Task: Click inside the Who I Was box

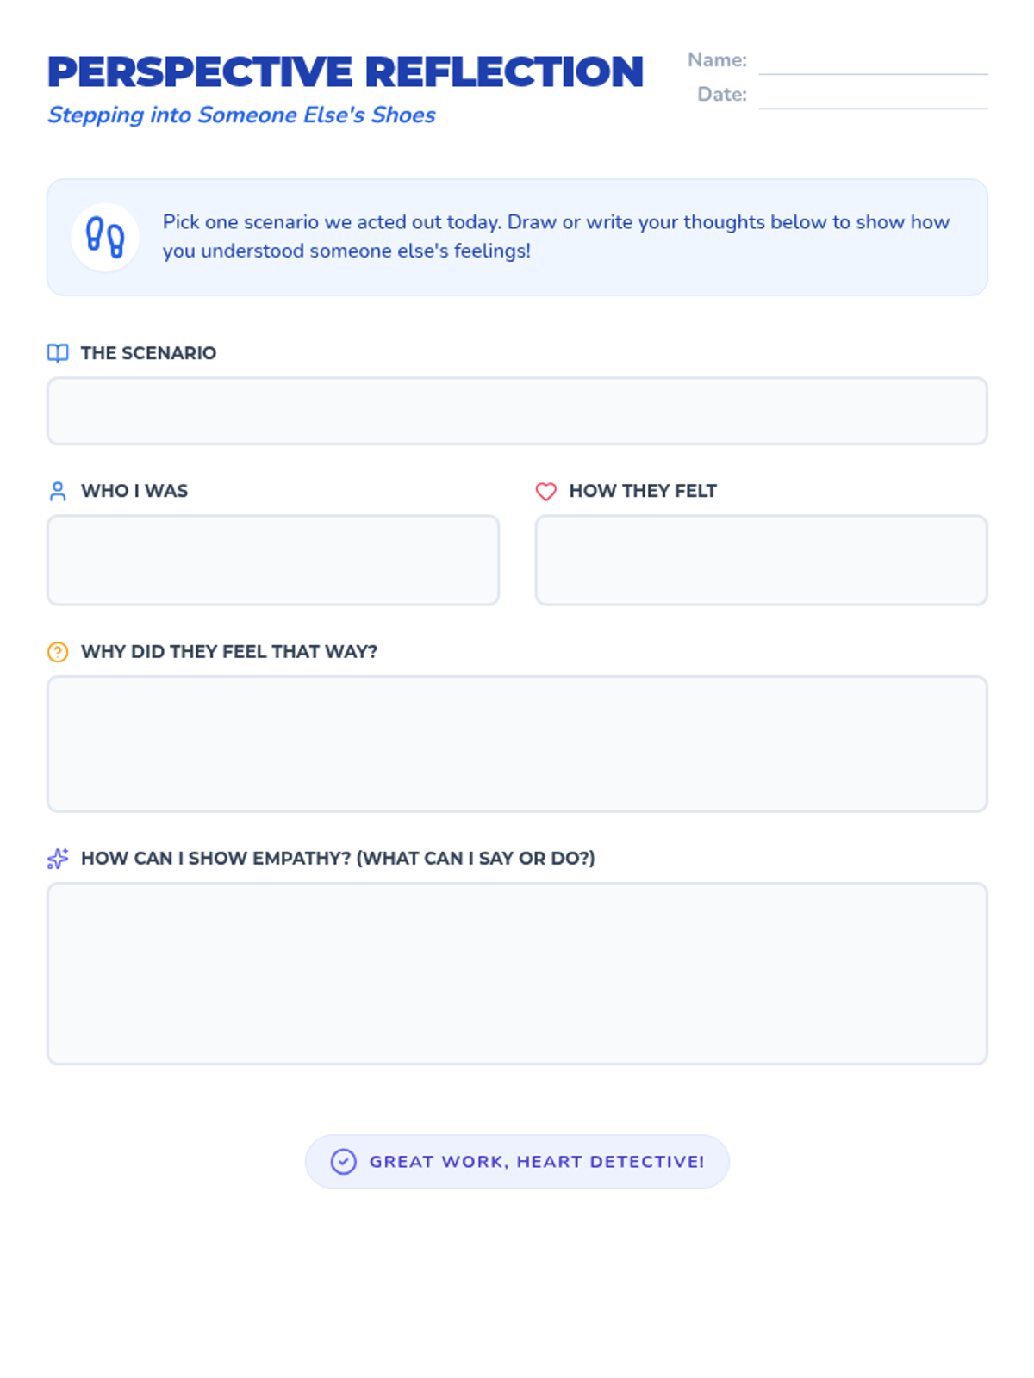Action: 273,560
